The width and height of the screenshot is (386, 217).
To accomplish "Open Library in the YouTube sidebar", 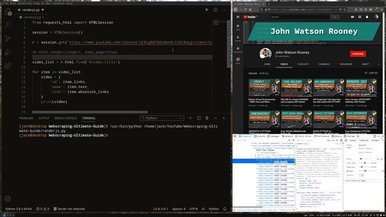I will 238,60.
